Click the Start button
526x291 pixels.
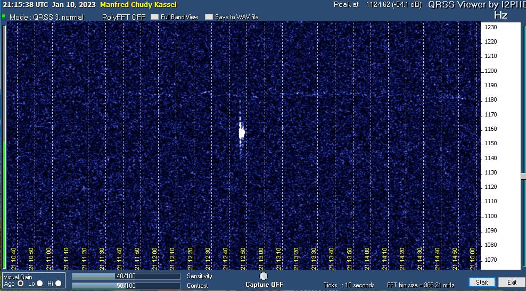tap(482, 282)
